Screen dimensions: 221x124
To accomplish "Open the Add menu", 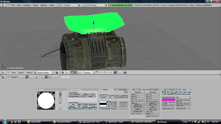I will click(19, 5).
